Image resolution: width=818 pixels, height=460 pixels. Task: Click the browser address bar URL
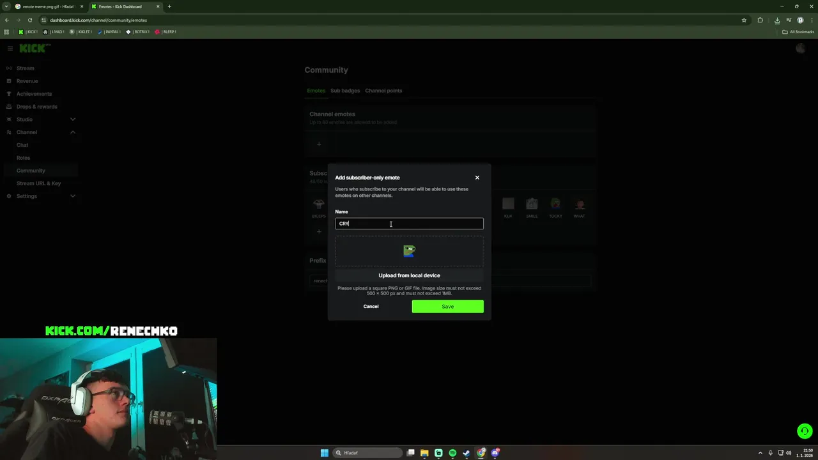pyautogui.click(x=98, y=20)
